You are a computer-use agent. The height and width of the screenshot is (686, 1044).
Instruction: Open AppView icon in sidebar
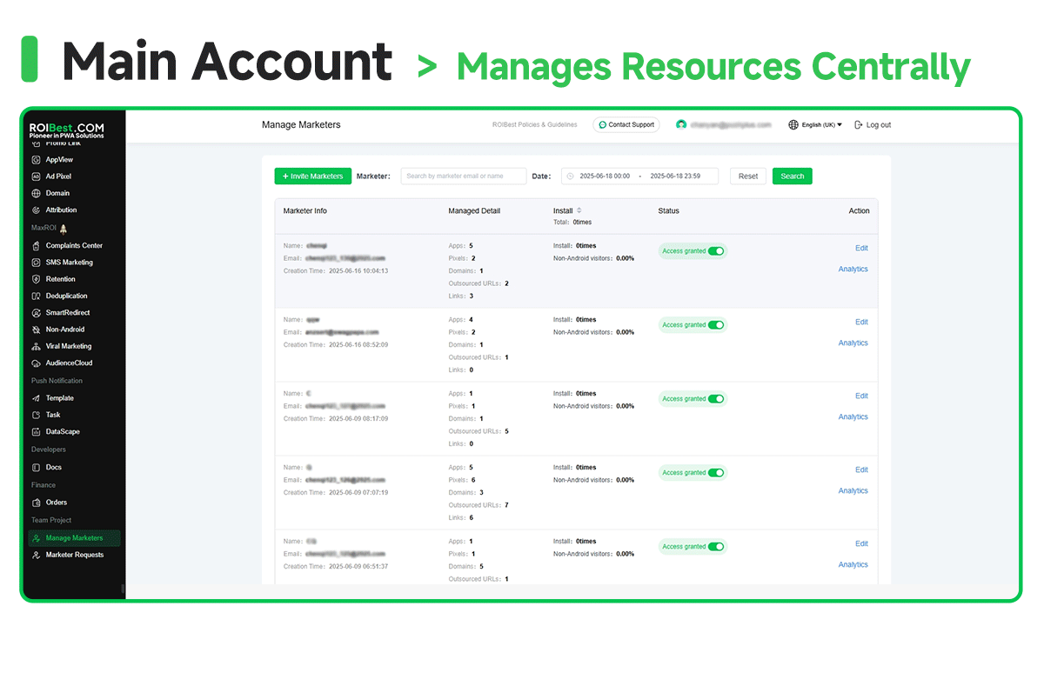pos(36,160)
